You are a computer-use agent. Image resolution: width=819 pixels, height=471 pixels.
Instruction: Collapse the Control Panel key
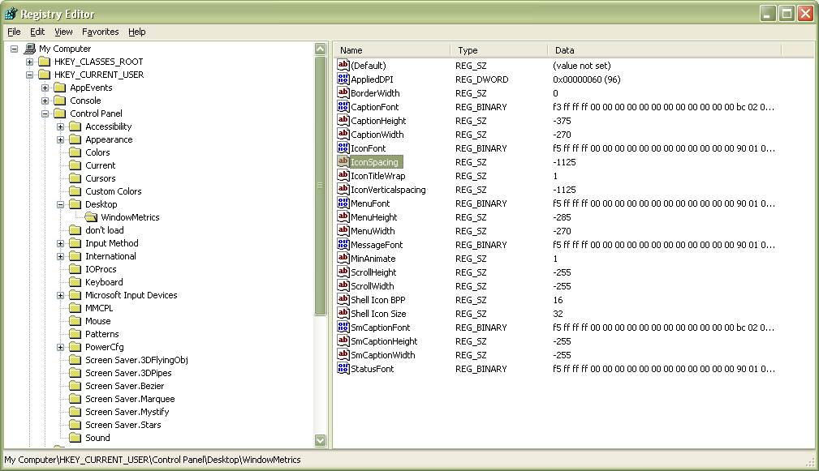(45, 113)
